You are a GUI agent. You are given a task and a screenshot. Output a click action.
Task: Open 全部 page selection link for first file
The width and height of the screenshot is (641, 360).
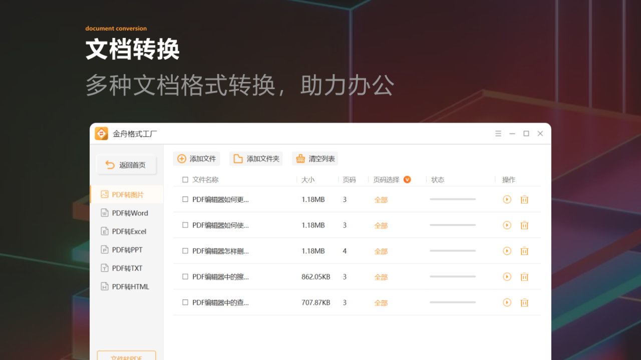point(381,199)
